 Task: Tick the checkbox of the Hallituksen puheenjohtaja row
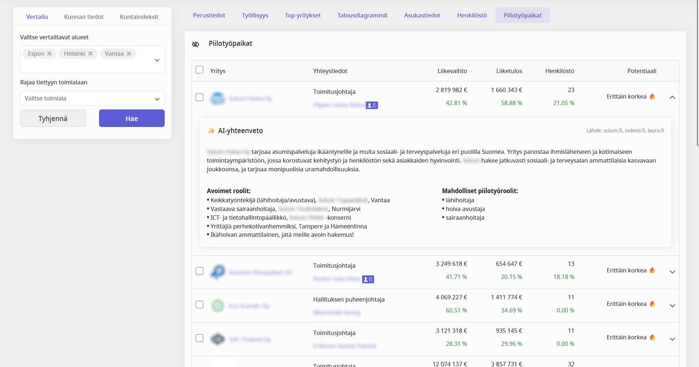click(x=199, y=304)
